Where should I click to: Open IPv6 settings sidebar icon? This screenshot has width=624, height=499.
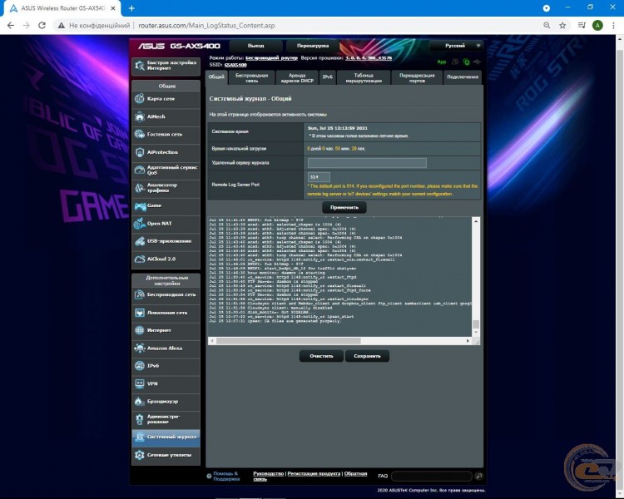coord(139,366)
